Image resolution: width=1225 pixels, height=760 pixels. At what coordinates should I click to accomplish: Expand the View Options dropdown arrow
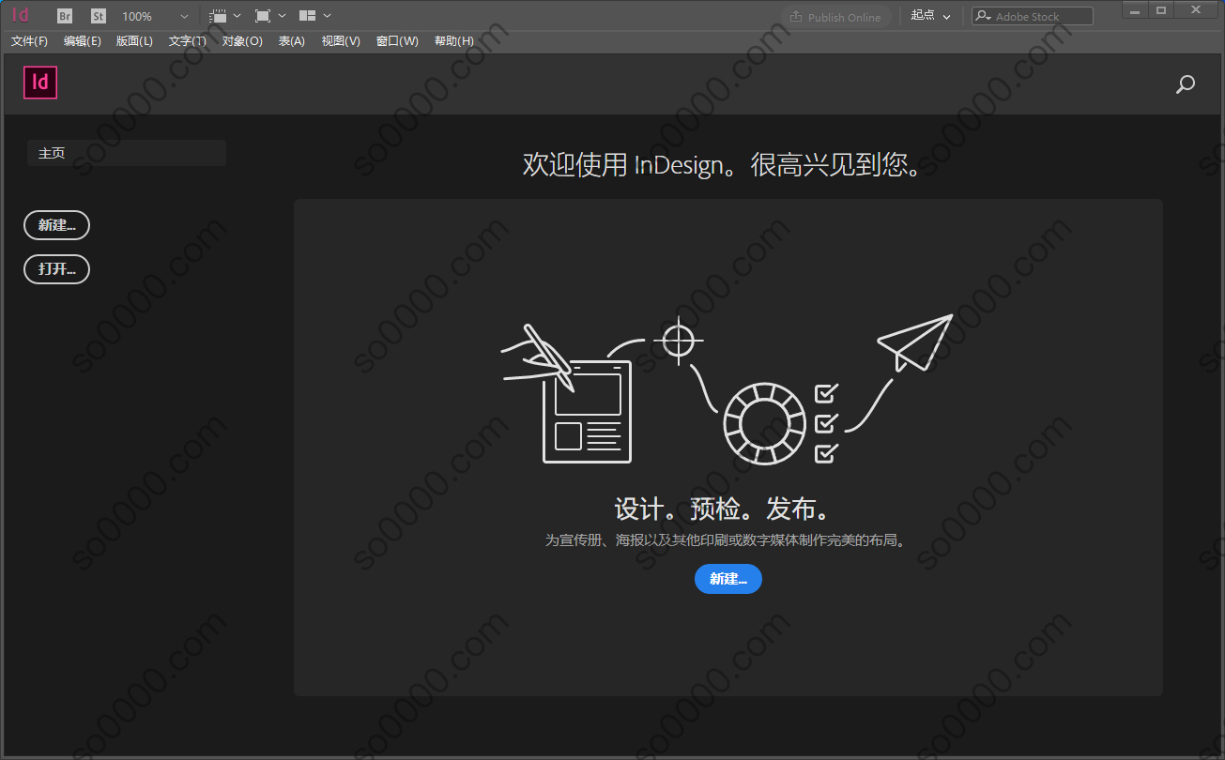coord(237,16)
